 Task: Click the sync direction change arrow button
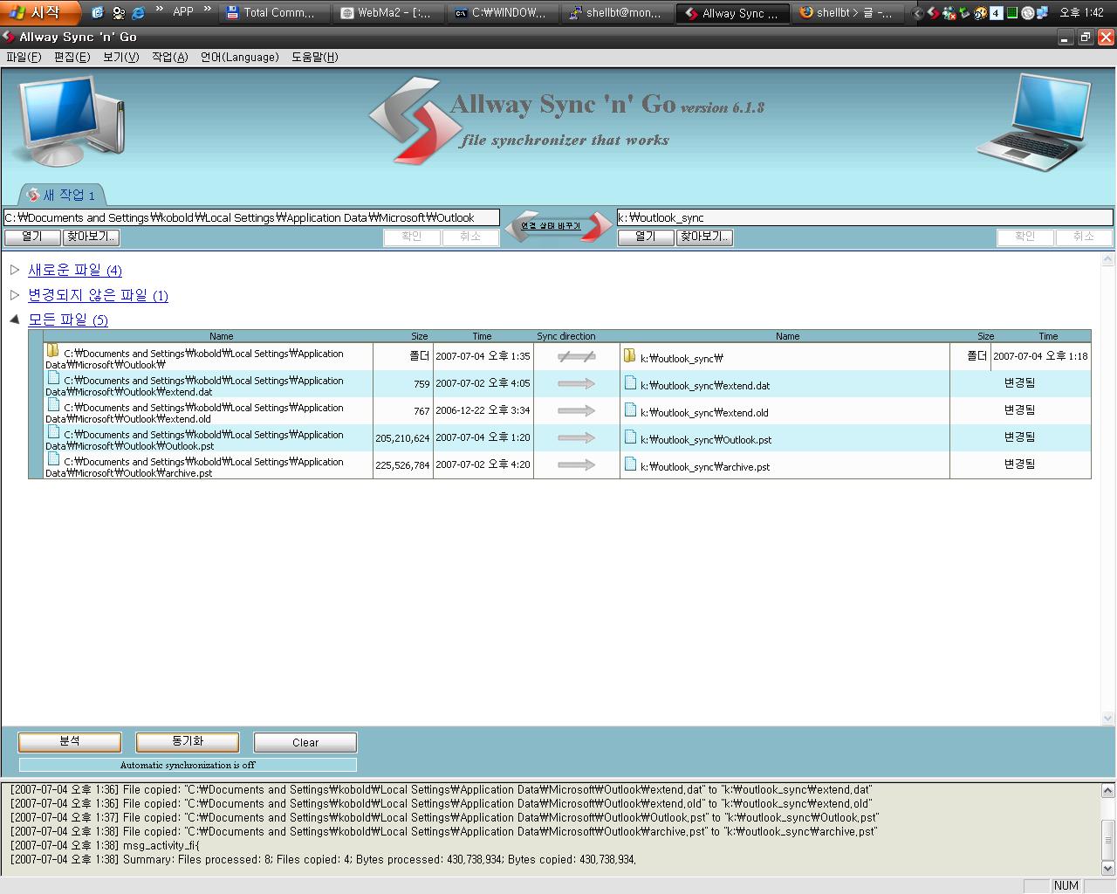pyautogui.click(x=558, y=226)
